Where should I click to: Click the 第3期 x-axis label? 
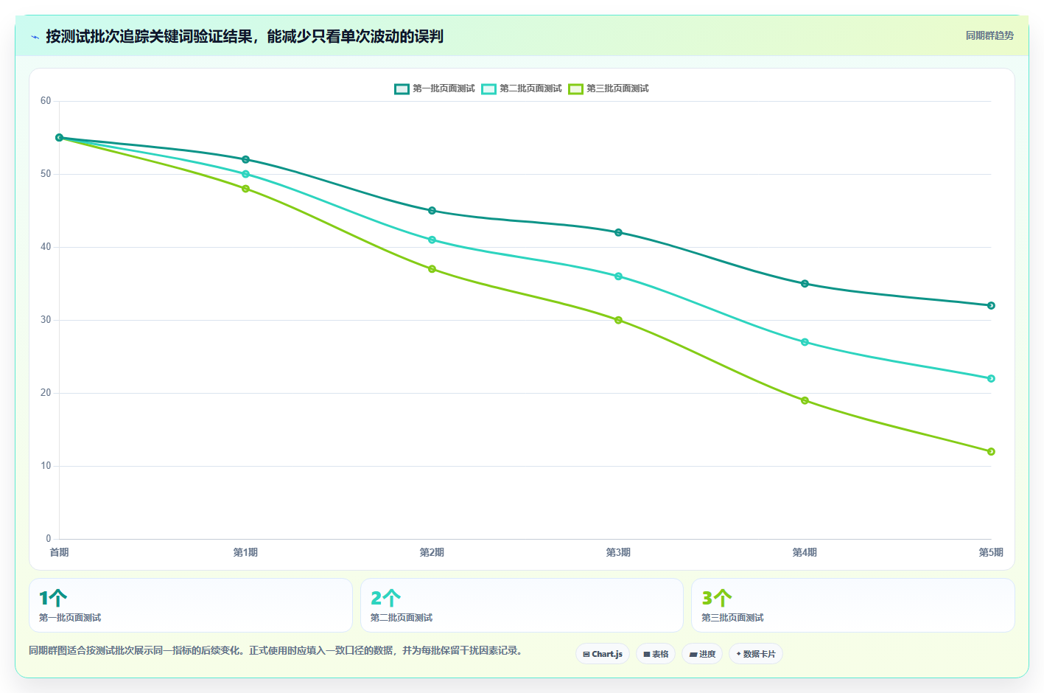618,552
